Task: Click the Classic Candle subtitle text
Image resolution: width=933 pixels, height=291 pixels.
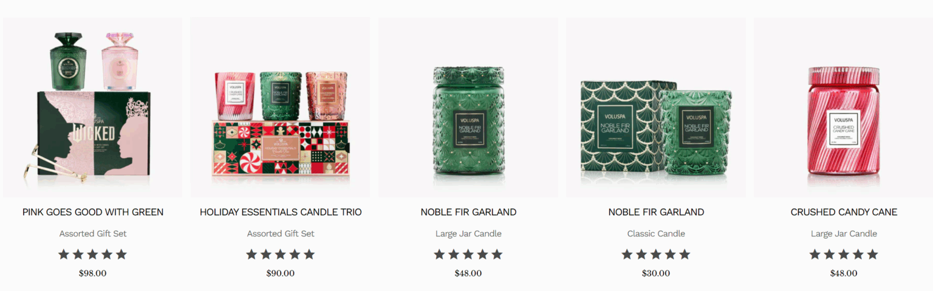Action: click(656, 234)
